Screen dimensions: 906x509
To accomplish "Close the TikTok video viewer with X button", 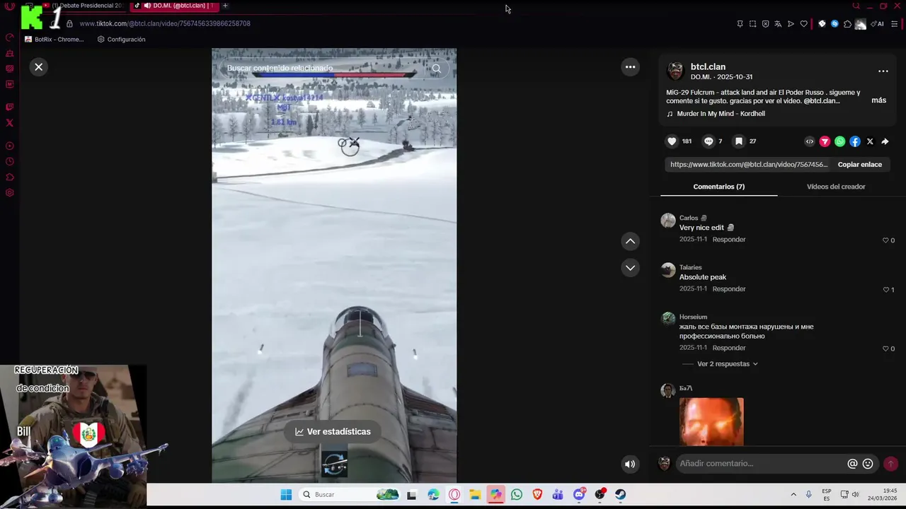I will tap(38, 66).
